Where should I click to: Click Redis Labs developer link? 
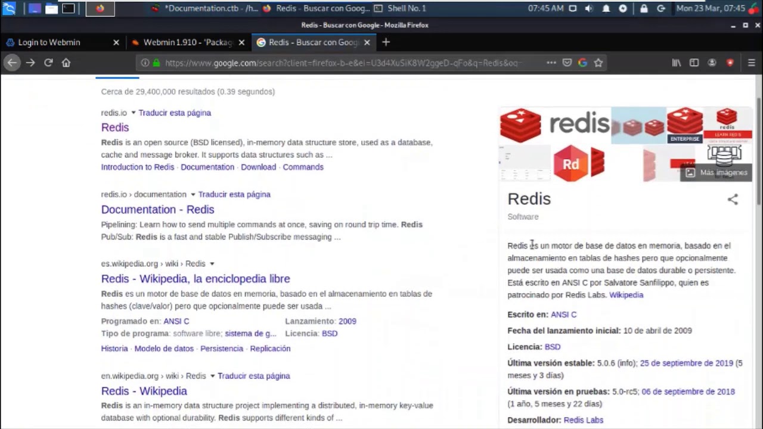tap(583, 420)
